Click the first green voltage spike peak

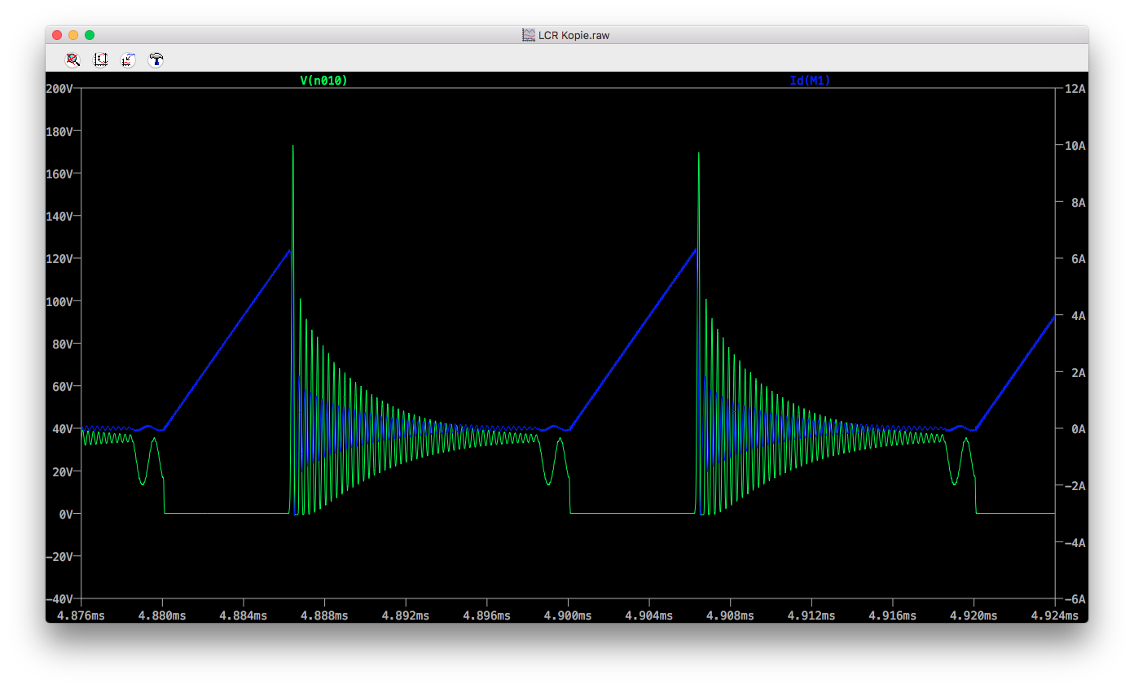293,147
